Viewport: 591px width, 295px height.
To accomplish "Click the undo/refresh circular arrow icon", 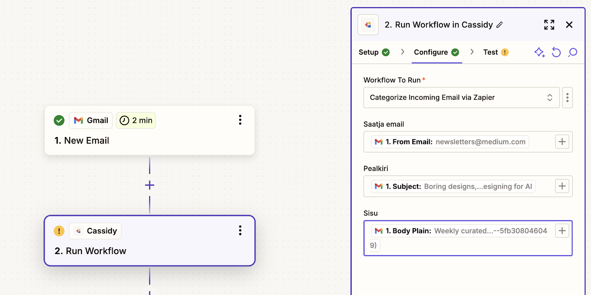I will point(556,52).
